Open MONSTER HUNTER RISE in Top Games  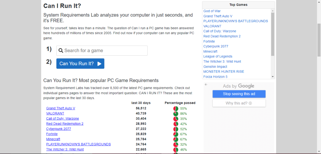pos(224,71)
